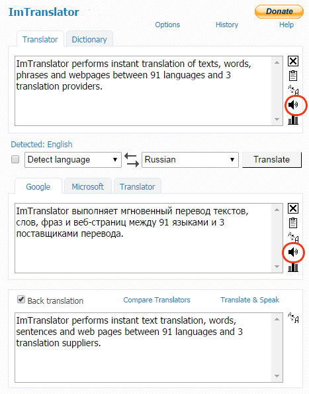309x394 pixels.
Task: Copy Russian translation via clipboard icon
Action: pyautogui.click(x=293, y=223)
